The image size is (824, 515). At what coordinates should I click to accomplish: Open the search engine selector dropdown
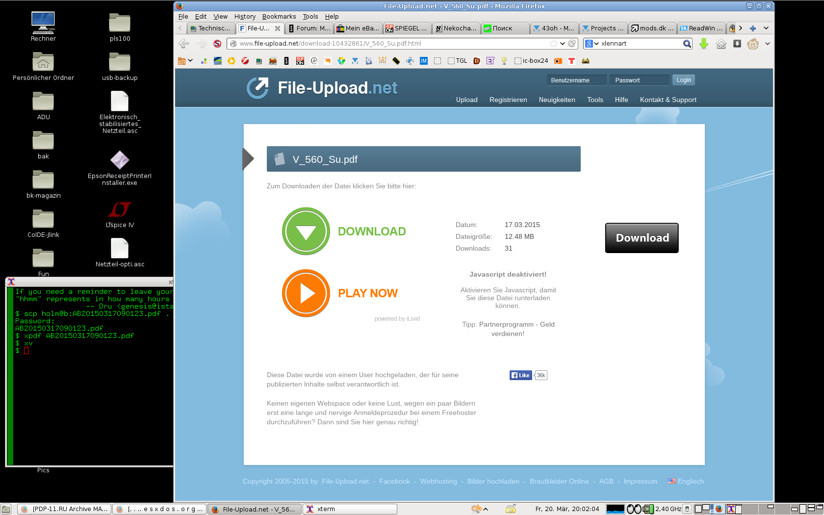592,44
